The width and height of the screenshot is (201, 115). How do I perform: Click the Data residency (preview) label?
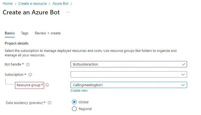point(24,103)
